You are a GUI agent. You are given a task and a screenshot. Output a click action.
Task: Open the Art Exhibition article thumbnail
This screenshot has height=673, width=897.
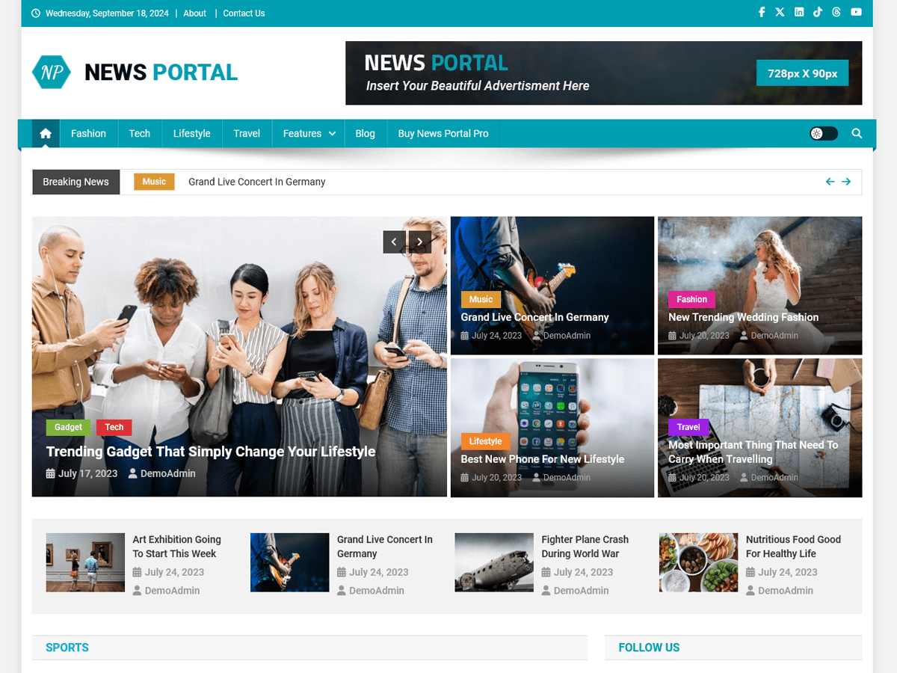85,562
